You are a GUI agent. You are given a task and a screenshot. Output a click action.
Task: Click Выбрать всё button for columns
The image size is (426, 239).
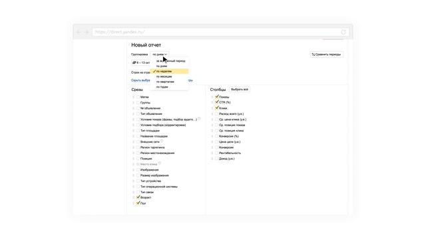[240, 90]
